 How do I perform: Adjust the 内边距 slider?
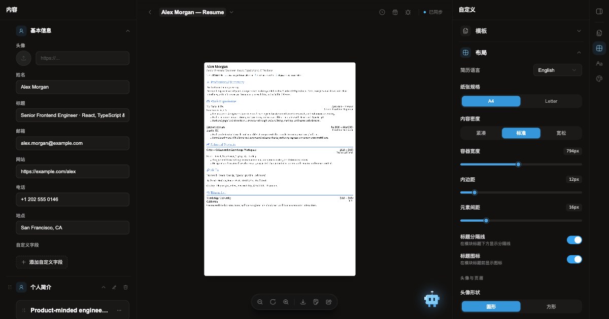coord(521,192)
